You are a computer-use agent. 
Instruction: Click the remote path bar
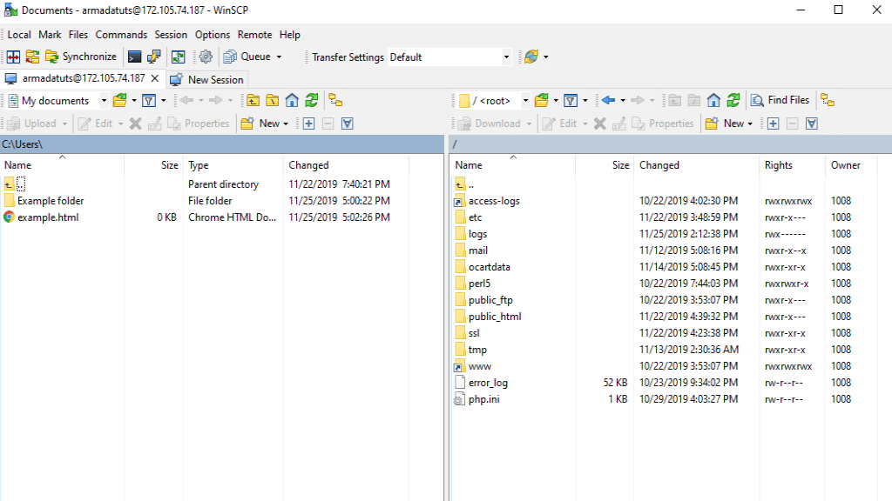[x=670, y=144]
